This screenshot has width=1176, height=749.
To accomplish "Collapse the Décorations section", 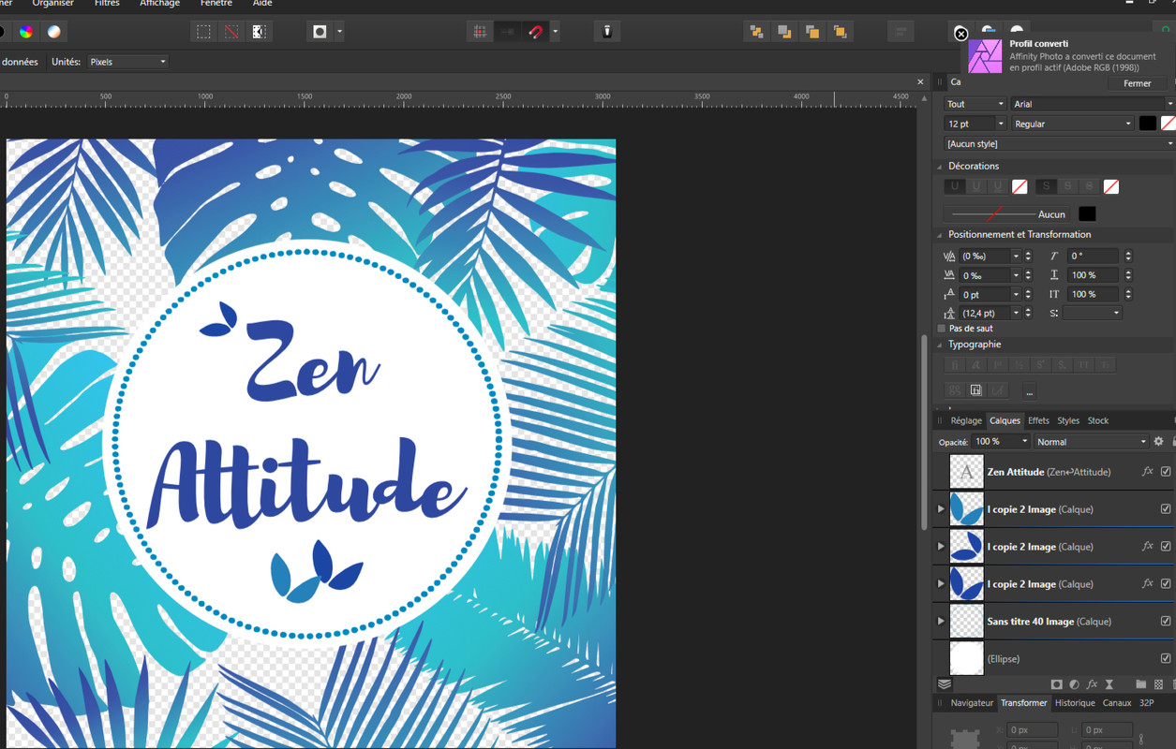I will (x=941, y=167).
